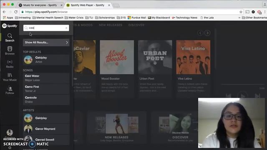Open RapCaviar playlist cover
267x150 pixels.
pos(85,57)
